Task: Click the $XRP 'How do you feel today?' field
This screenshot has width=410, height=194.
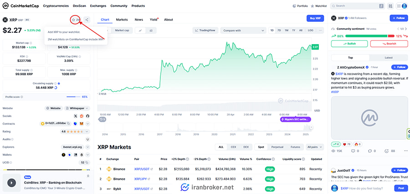Action: (365, 188)
